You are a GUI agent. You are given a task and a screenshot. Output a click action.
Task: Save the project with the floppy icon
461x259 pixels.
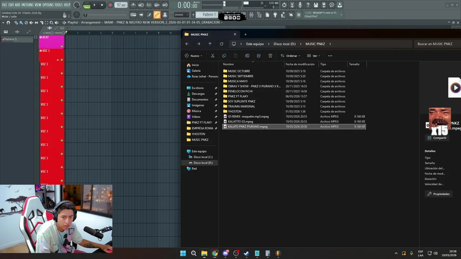pyautogui.click(x=316, y=5)
